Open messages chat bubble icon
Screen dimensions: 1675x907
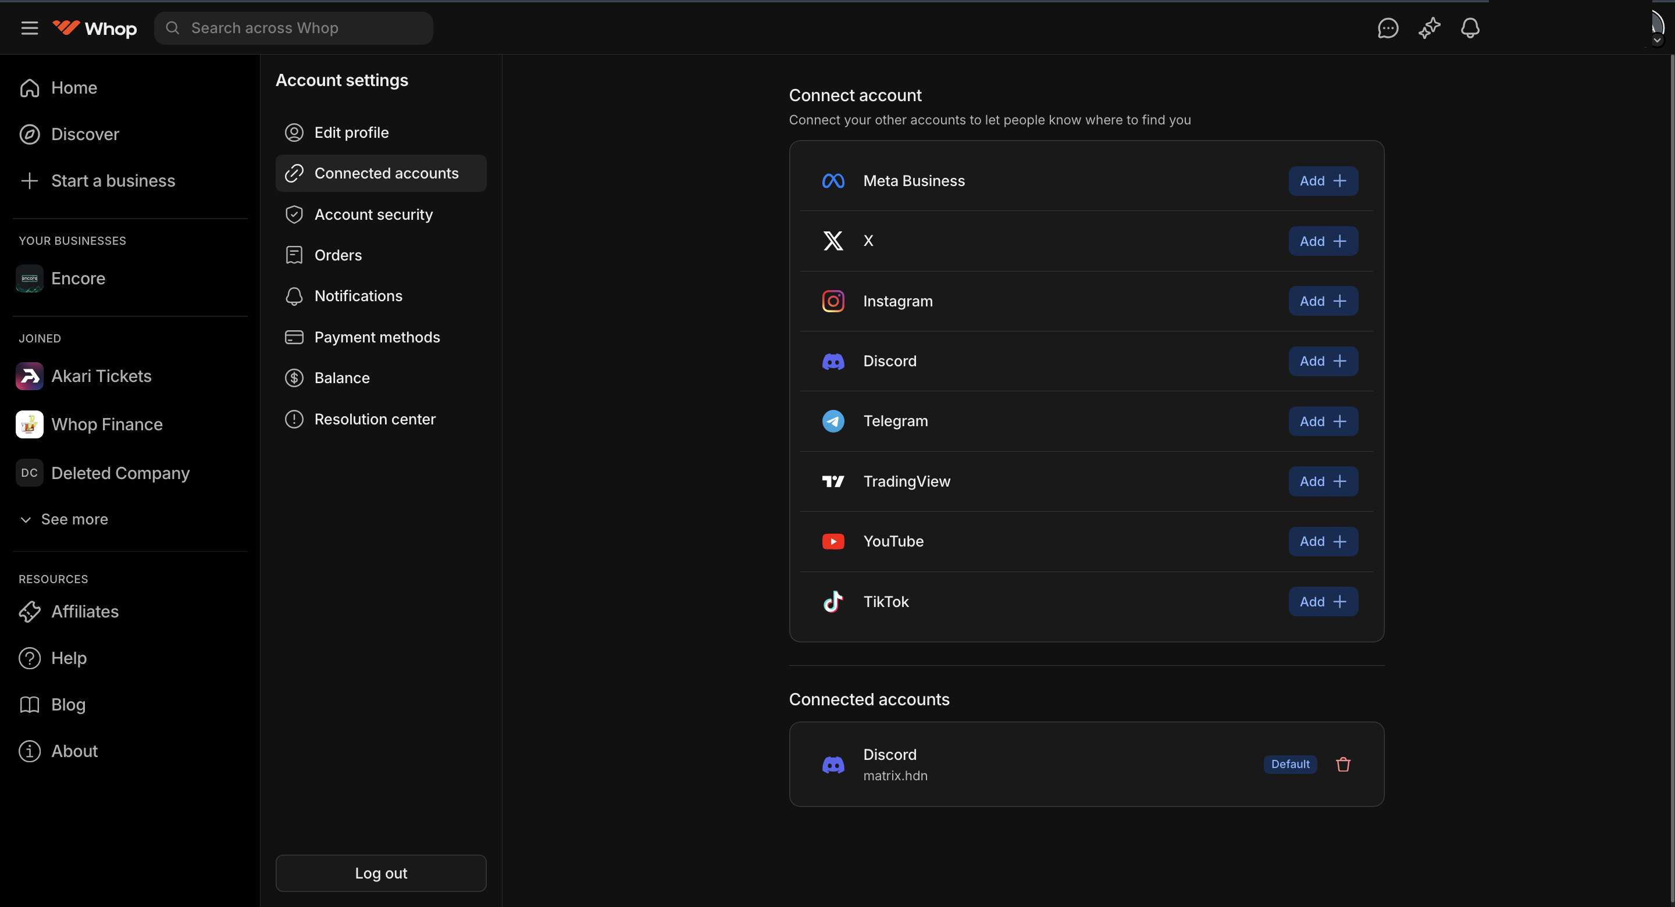(x=1388, y=28)
